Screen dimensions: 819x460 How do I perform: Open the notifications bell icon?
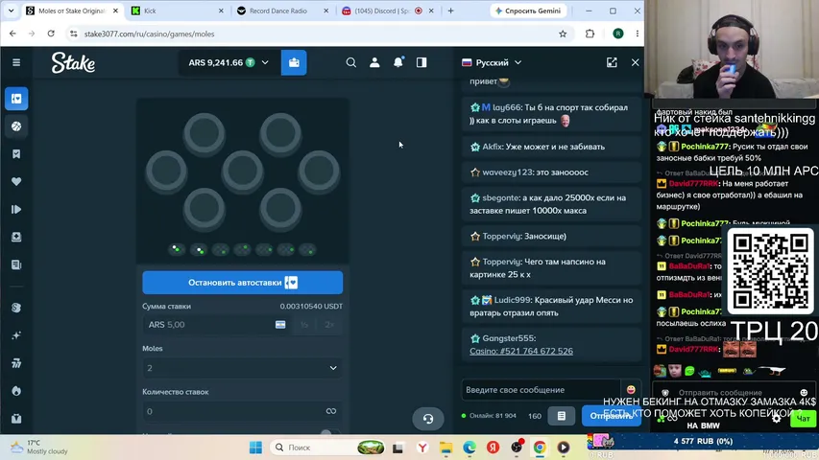(x=398, y=62)
